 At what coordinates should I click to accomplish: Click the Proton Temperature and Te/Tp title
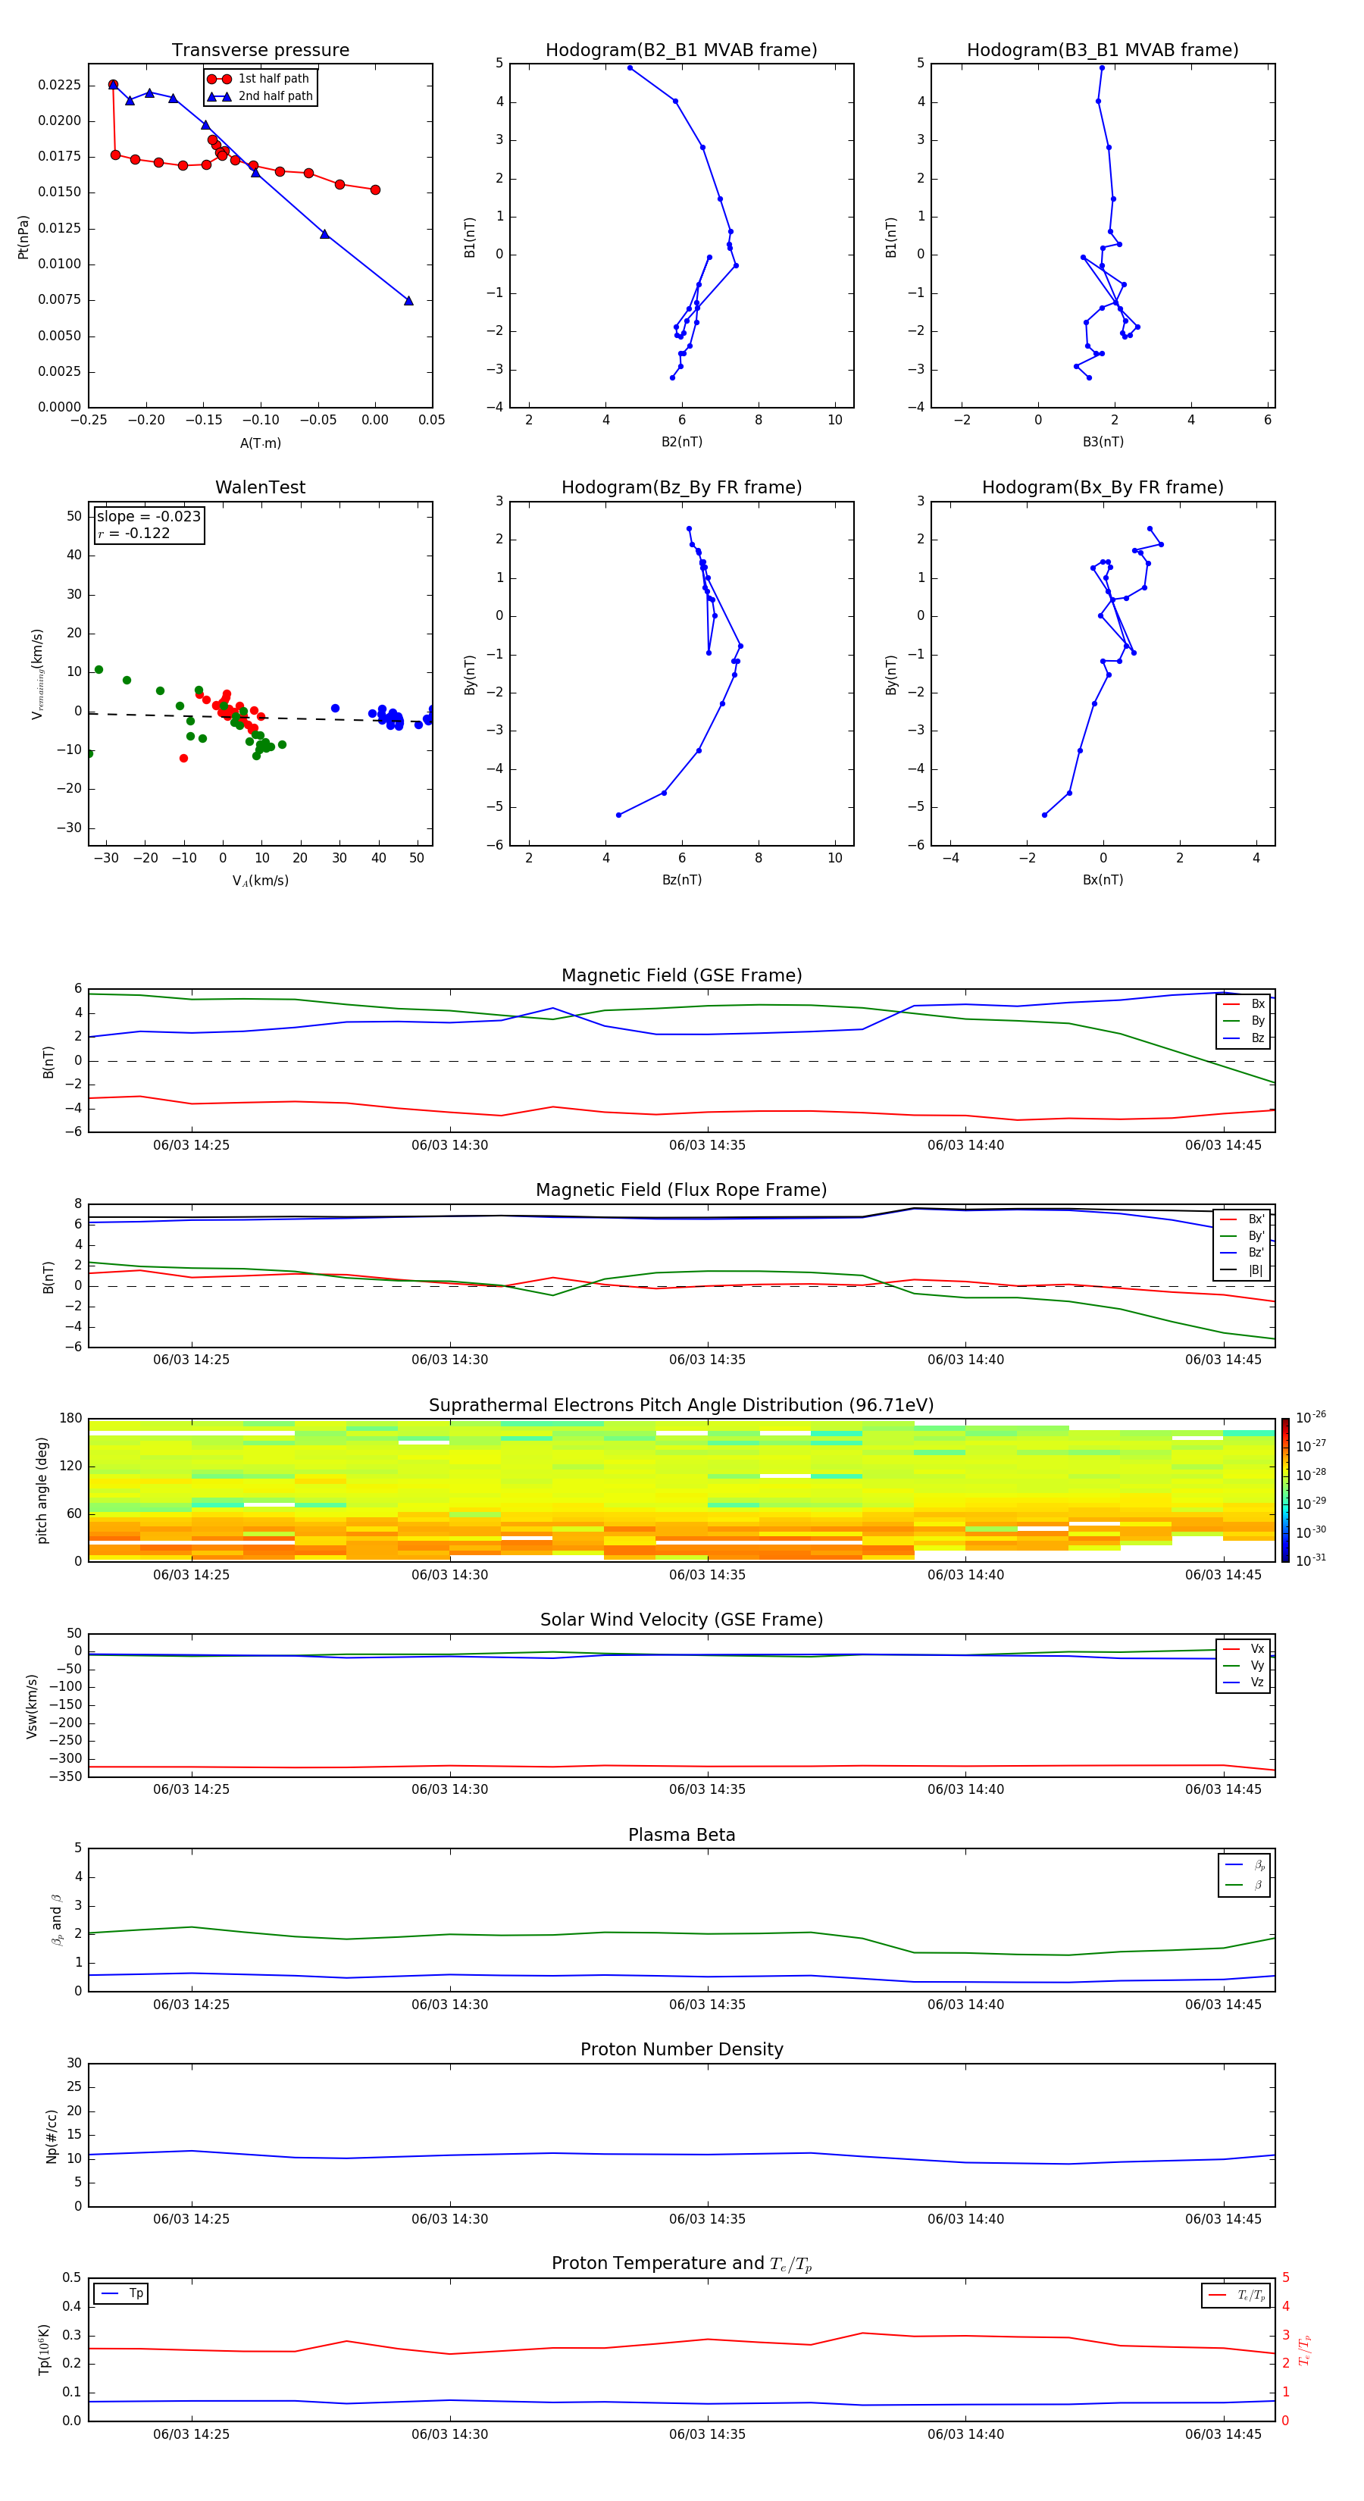pyautogui.click(x=681, y=2263)
